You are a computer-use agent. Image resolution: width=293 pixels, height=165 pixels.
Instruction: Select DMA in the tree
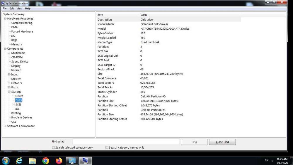click(14, 27)
